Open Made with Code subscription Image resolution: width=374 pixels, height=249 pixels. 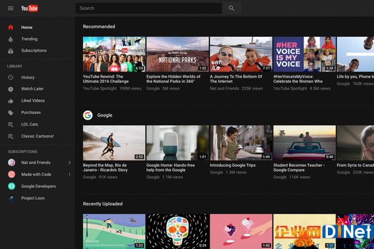tap(36, 174)
